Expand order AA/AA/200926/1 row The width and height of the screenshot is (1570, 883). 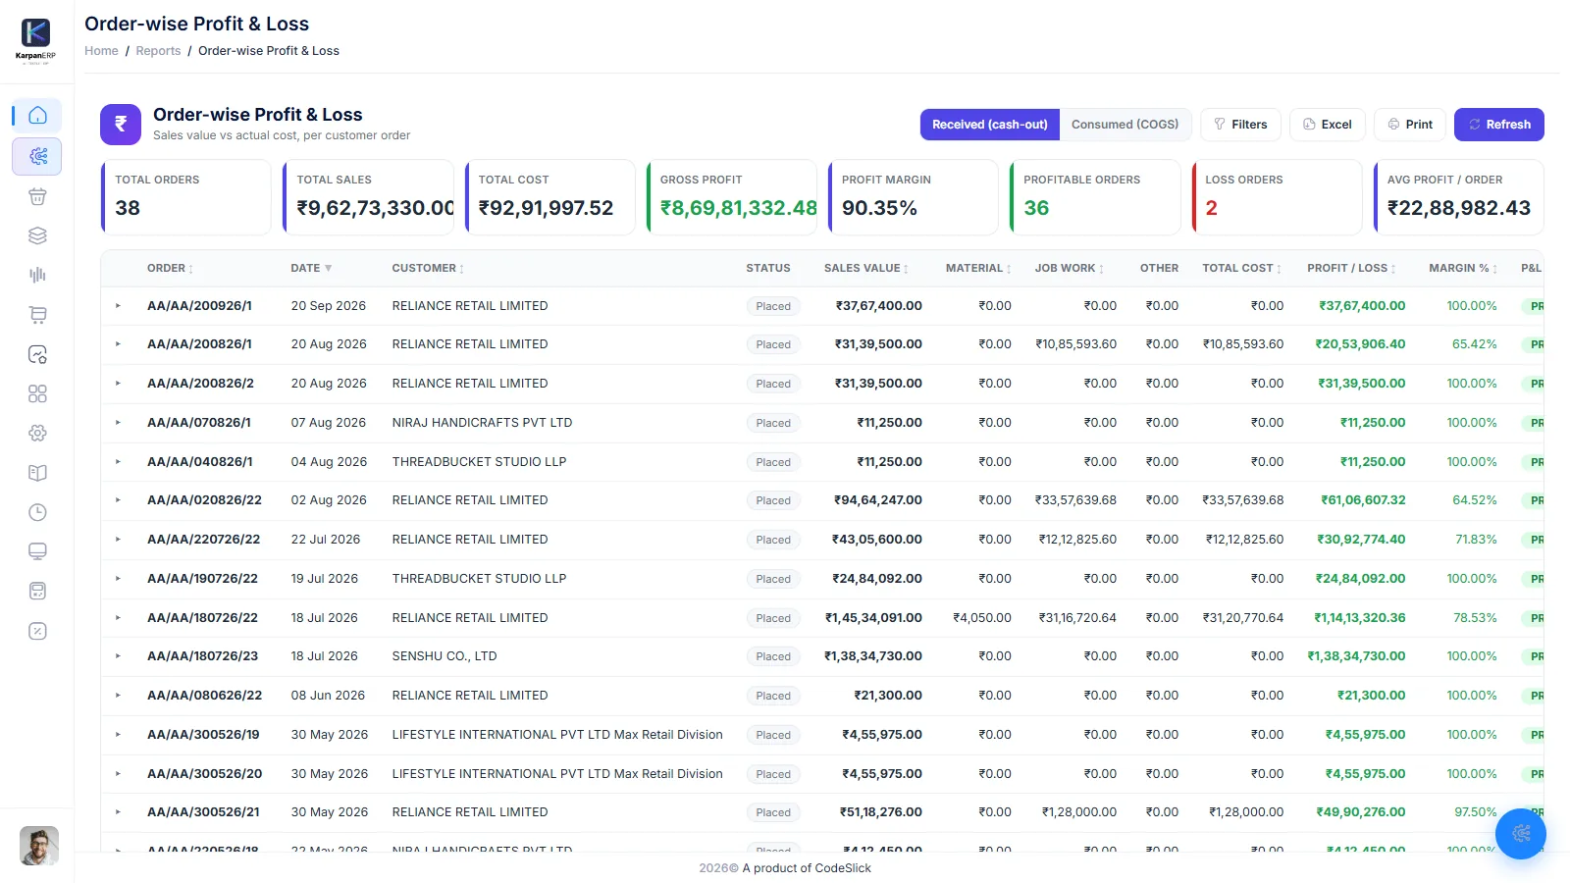click(x=118, y=306)
